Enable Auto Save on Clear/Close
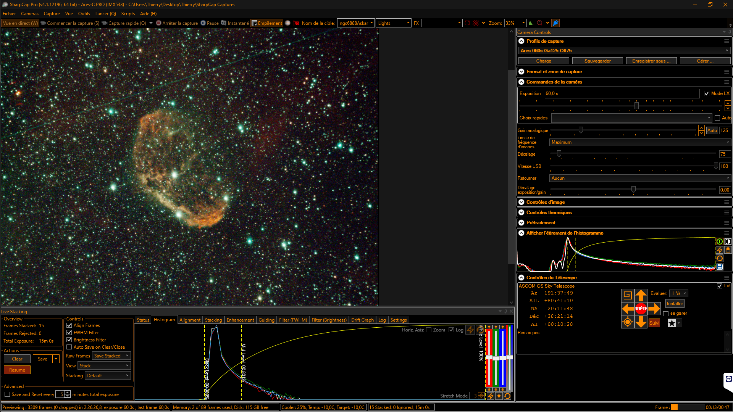Image resolution: width=733 pixels, height=412 pixels. [x=69, y=347]
